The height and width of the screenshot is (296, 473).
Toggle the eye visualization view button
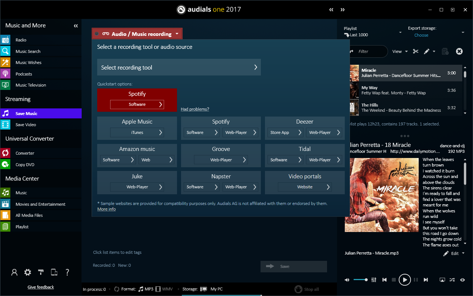click(462, 280)
